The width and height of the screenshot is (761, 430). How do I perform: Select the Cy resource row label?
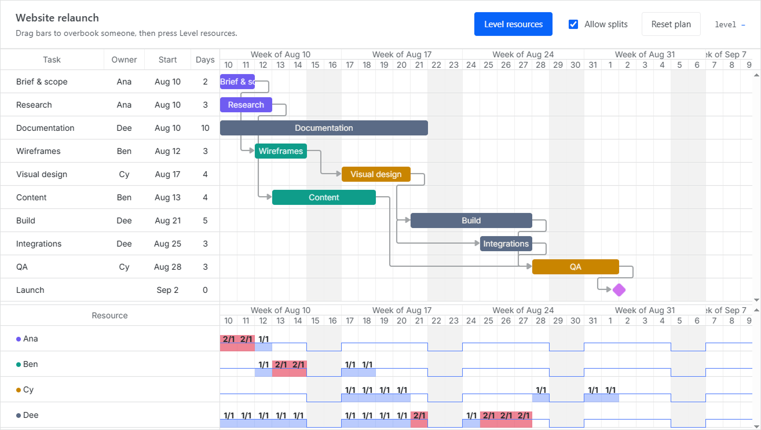[x=28, y=389]
